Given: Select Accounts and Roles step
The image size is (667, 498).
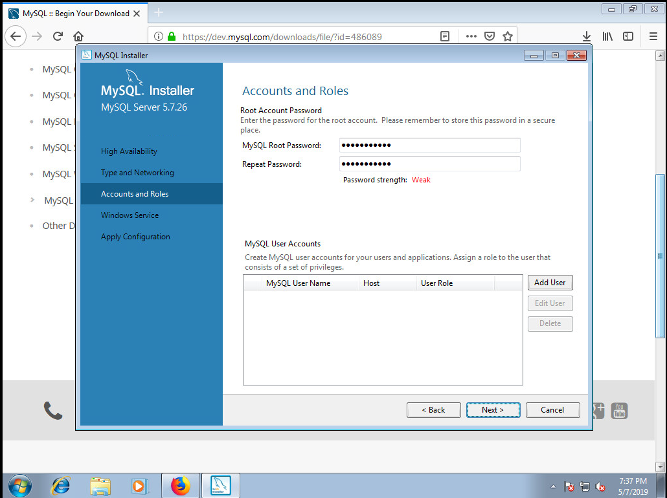Looking at the screenshot, I should click(x=152, y=194).
